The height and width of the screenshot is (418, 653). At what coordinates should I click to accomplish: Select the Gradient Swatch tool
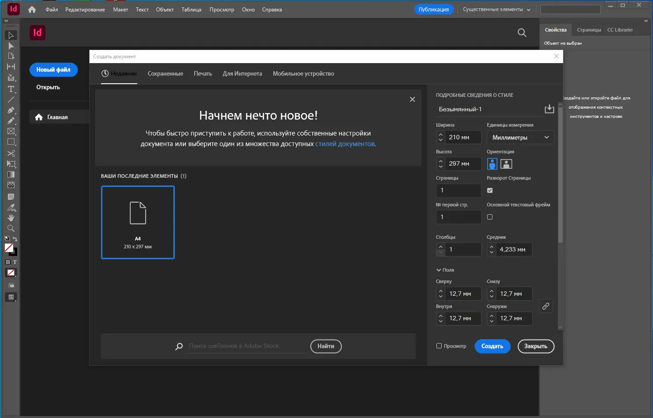point(11,174)
